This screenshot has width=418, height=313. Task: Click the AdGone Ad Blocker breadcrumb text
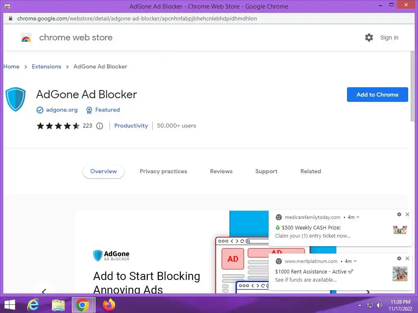(x=100, y=66)
